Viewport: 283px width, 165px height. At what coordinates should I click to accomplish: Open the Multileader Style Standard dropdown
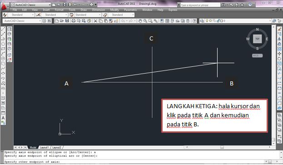coord(133,15)
